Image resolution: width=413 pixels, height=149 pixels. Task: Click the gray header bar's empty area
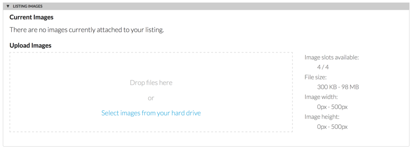(224, 6)
